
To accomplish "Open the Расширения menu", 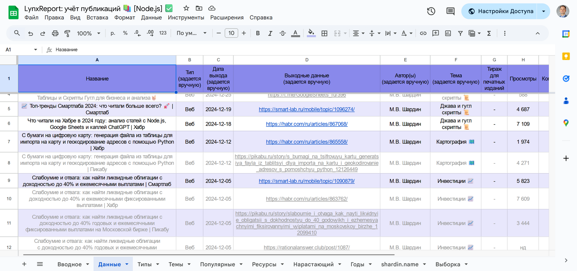I will [x=227, y=17].
